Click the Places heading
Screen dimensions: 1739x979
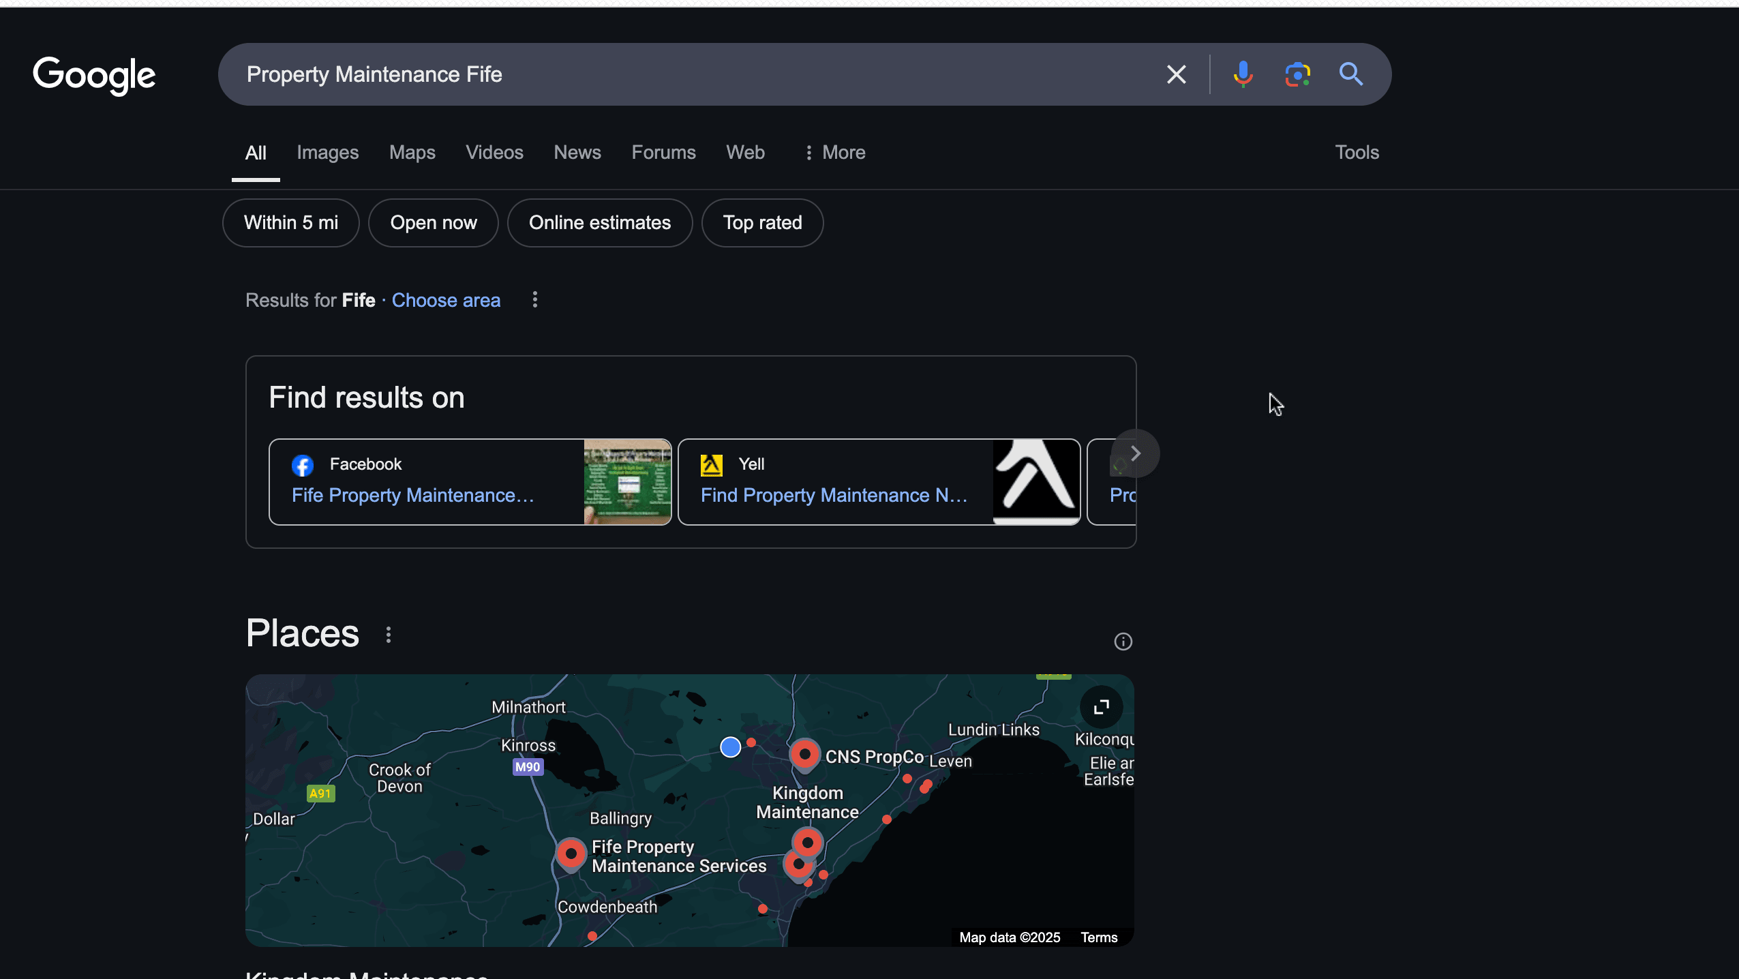(x=302, y=633)
